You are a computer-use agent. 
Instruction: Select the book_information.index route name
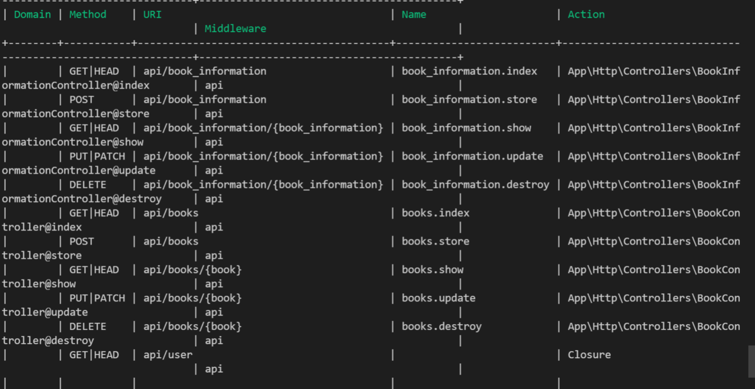click(x=468, y=70)
